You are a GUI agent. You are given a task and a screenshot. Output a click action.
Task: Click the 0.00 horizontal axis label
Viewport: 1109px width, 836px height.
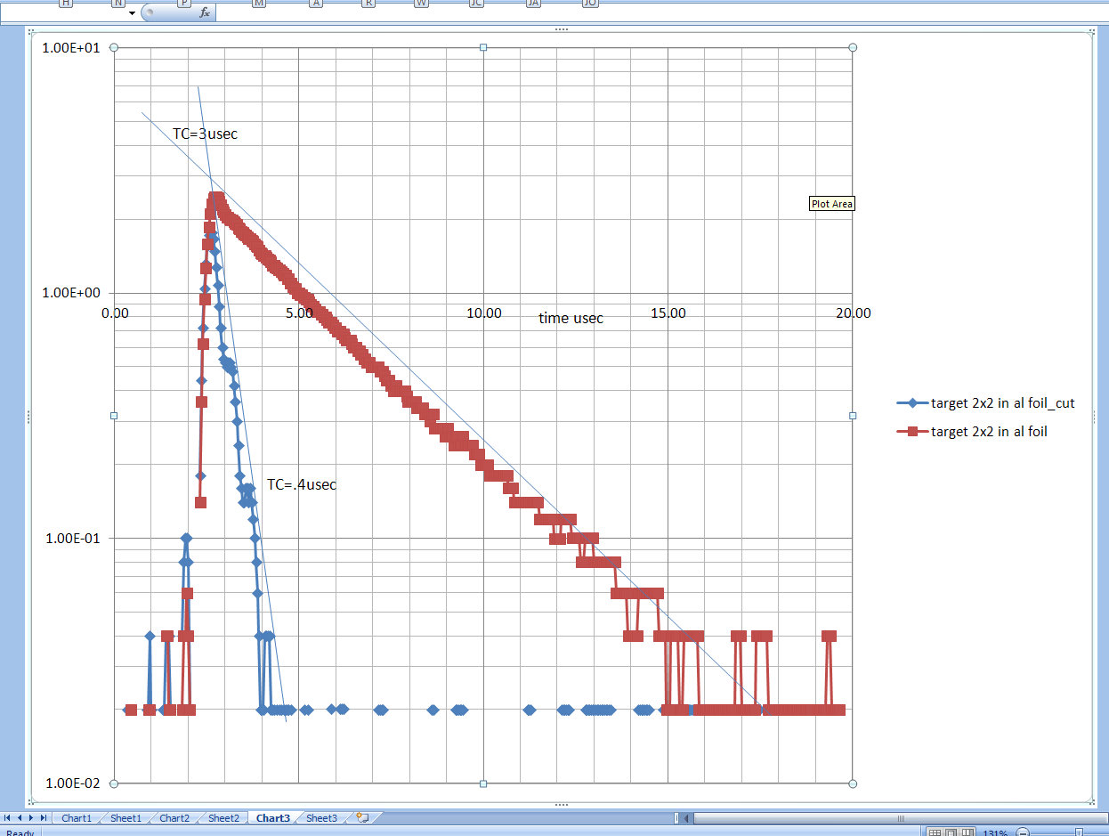coord(115,312)
